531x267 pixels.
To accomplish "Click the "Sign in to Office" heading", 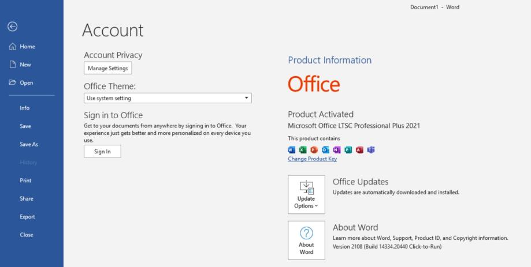I will 113,115.
